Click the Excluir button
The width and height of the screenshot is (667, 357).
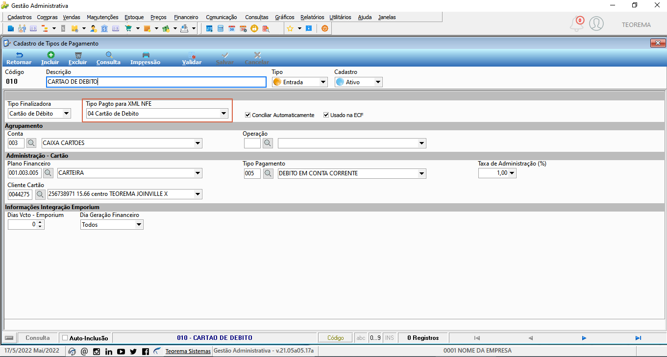tap(78, 58)
